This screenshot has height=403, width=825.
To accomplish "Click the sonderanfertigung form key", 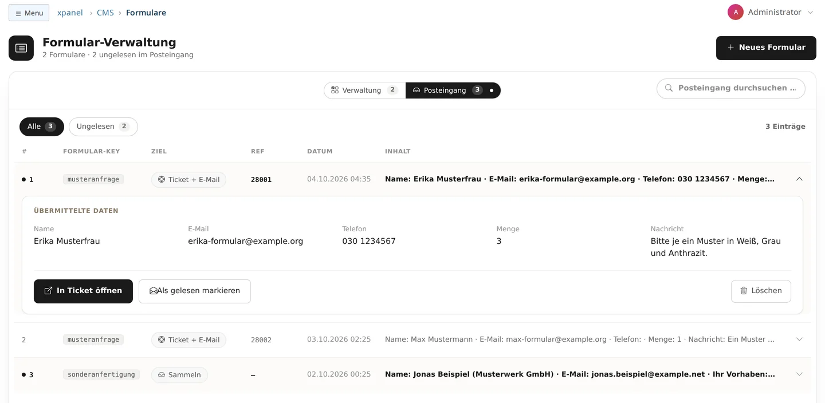I will [x=101, y=374].
